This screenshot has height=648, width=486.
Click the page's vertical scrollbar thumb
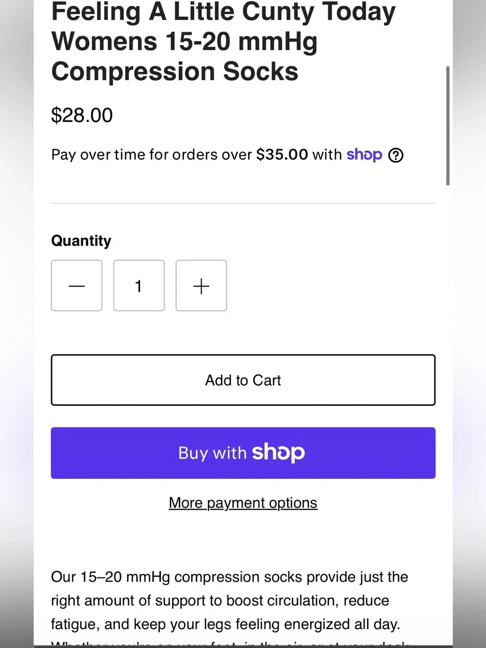[x=448, y=126]
